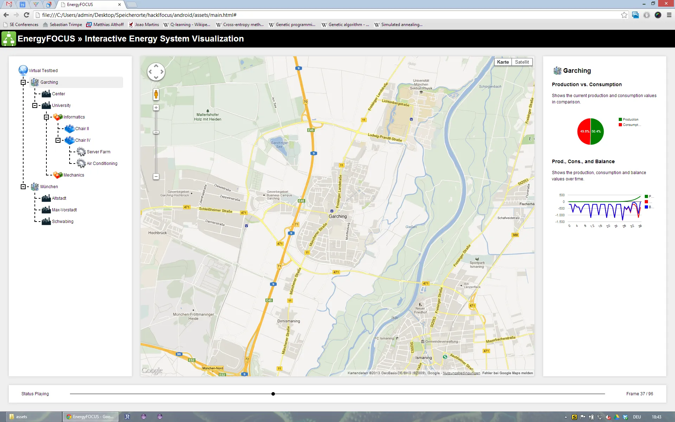Click the Virtual Testbed globe icon

(23, 70)
